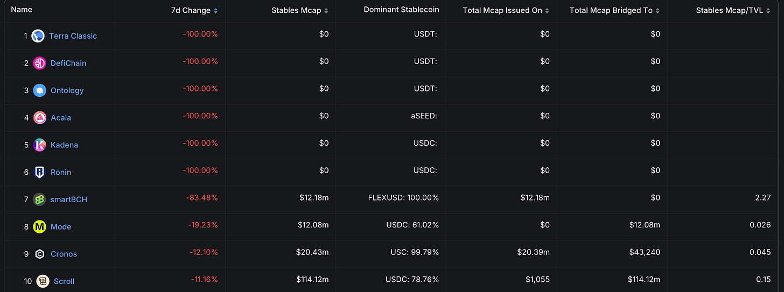Click the Kadena chain logo icon
Viewport: 784px width, 292px height.
pos(39,145)
